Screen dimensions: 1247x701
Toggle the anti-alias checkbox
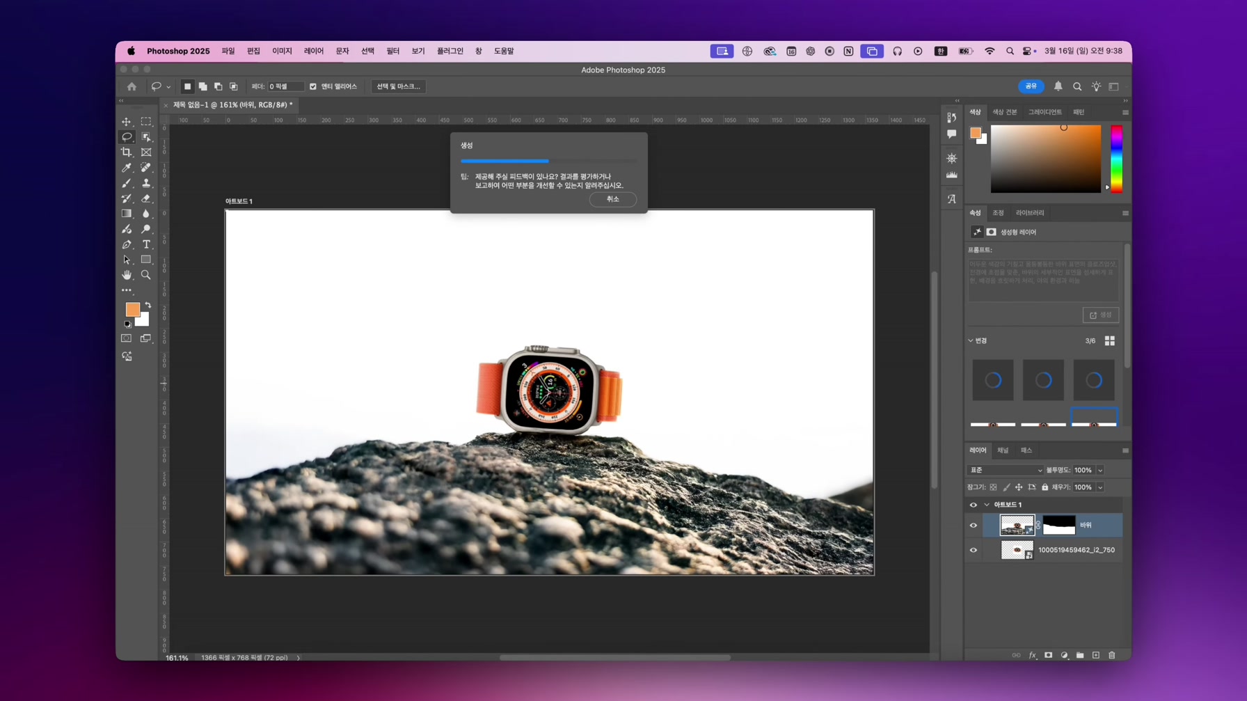point(313,86)
